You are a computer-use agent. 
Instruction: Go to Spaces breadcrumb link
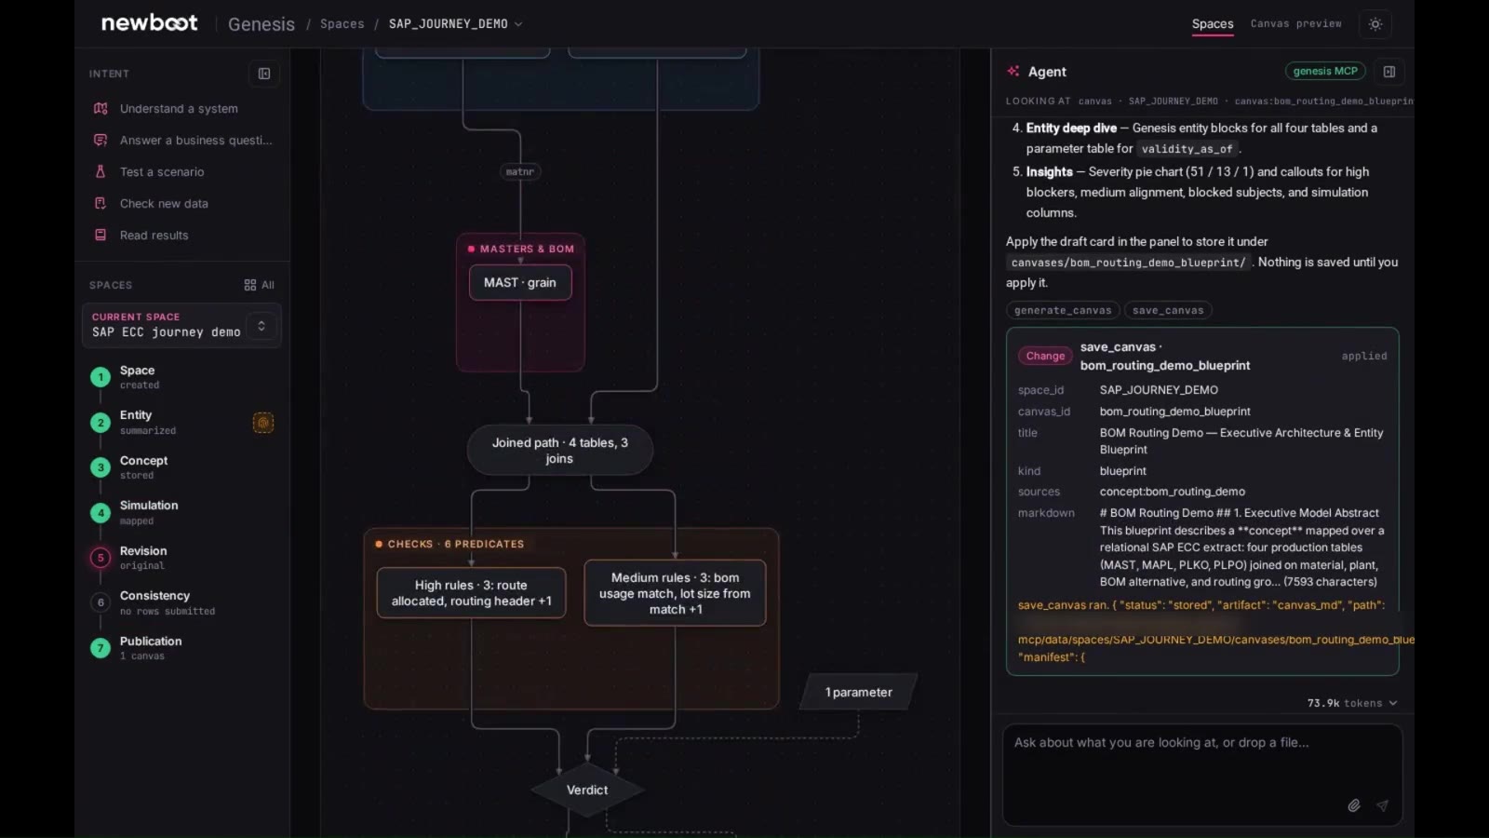coord(342,24)
